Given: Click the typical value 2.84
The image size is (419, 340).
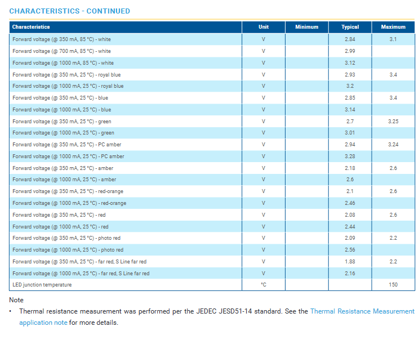Looking at the screenshot, I should 350,39.
